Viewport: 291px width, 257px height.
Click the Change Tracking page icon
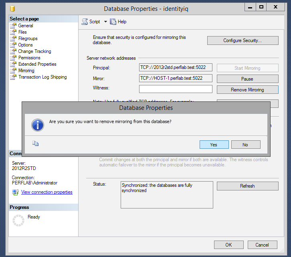[x=13, y=51]
